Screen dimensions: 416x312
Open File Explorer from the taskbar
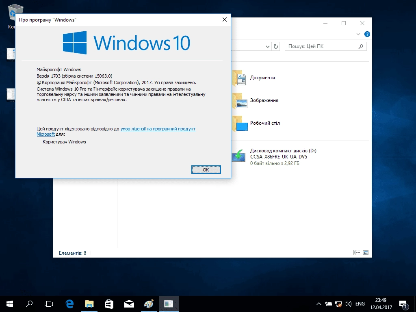click(89, 304)
